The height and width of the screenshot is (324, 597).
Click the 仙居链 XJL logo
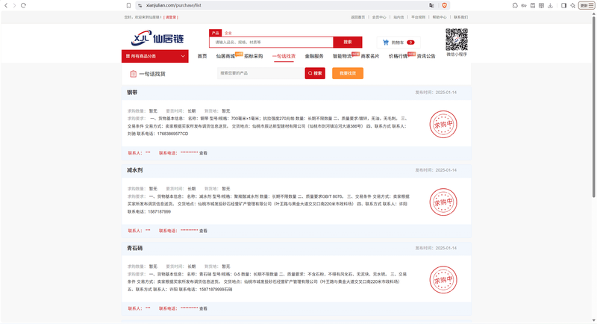[x=157, y=38]
